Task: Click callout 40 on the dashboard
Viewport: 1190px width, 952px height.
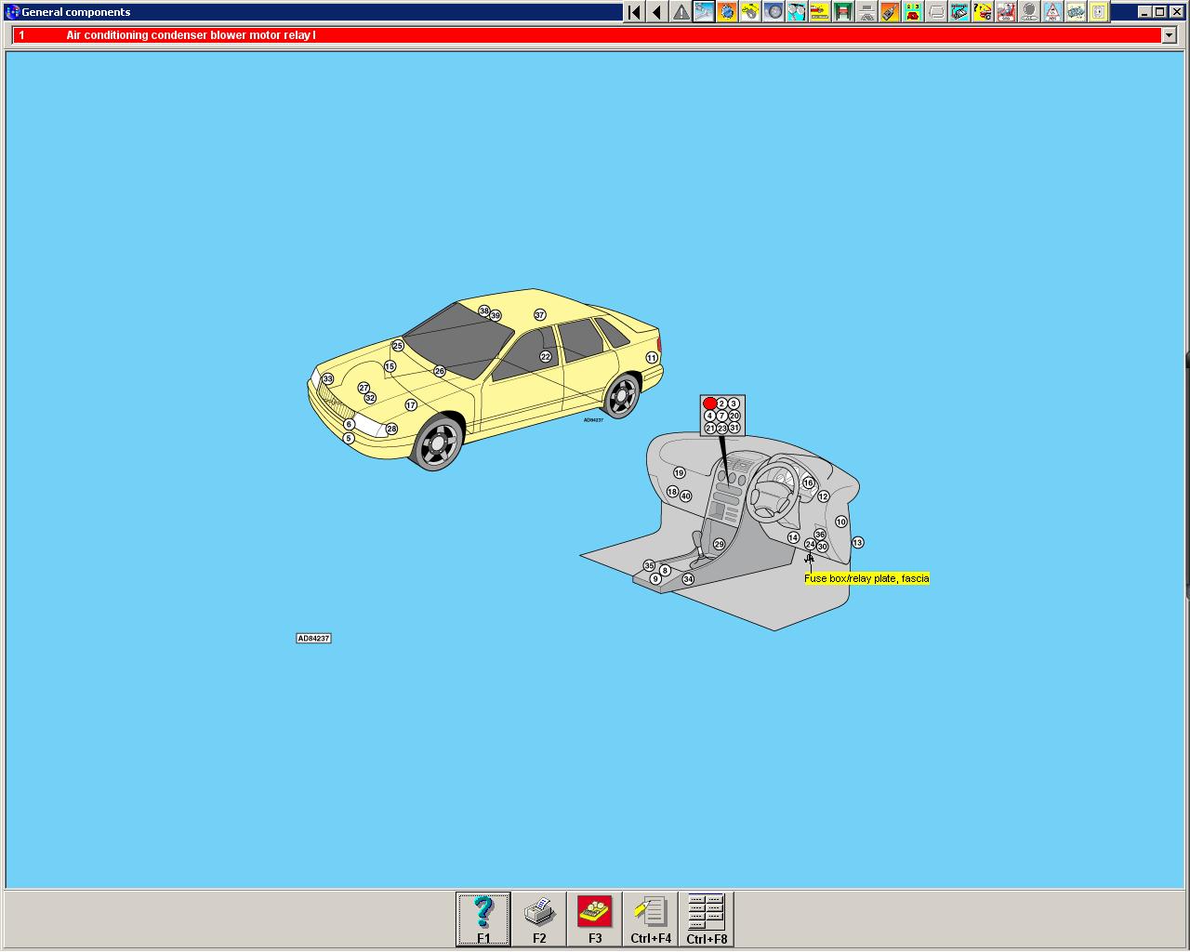Action: 685,496
